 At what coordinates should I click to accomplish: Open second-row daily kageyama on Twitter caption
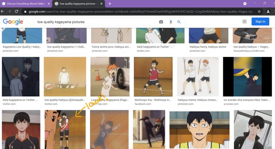point(20,100)
